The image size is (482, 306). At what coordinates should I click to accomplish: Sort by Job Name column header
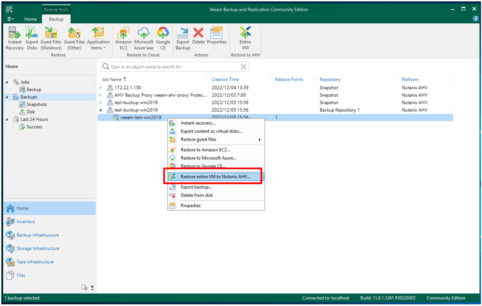pyautogui.click(x=112, y=80)
